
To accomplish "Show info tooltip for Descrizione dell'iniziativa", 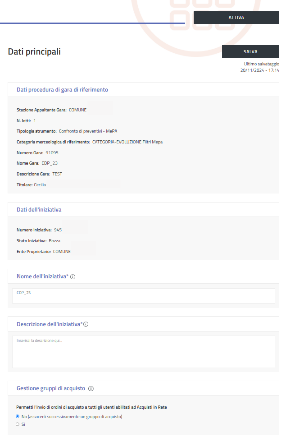I will pos(86,324).
